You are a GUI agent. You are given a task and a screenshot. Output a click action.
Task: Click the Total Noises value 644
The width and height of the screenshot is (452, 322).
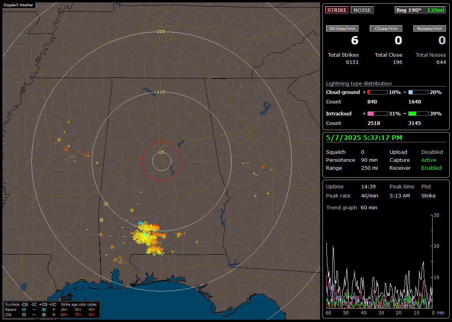click(441, 62)
